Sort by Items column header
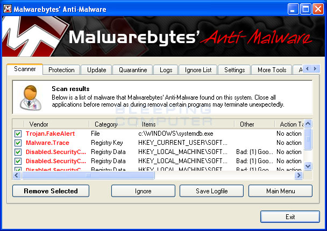Viewport: 327px width, 231px height. point(186,124)
